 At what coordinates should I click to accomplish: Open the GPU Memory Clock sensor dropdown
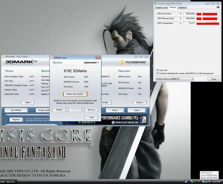[x=180, y=18]
